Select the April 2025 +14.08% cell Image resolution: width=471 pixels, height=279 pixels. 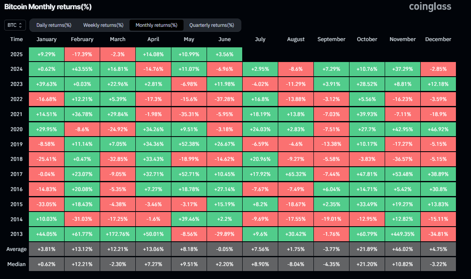(x=153, y=54)
